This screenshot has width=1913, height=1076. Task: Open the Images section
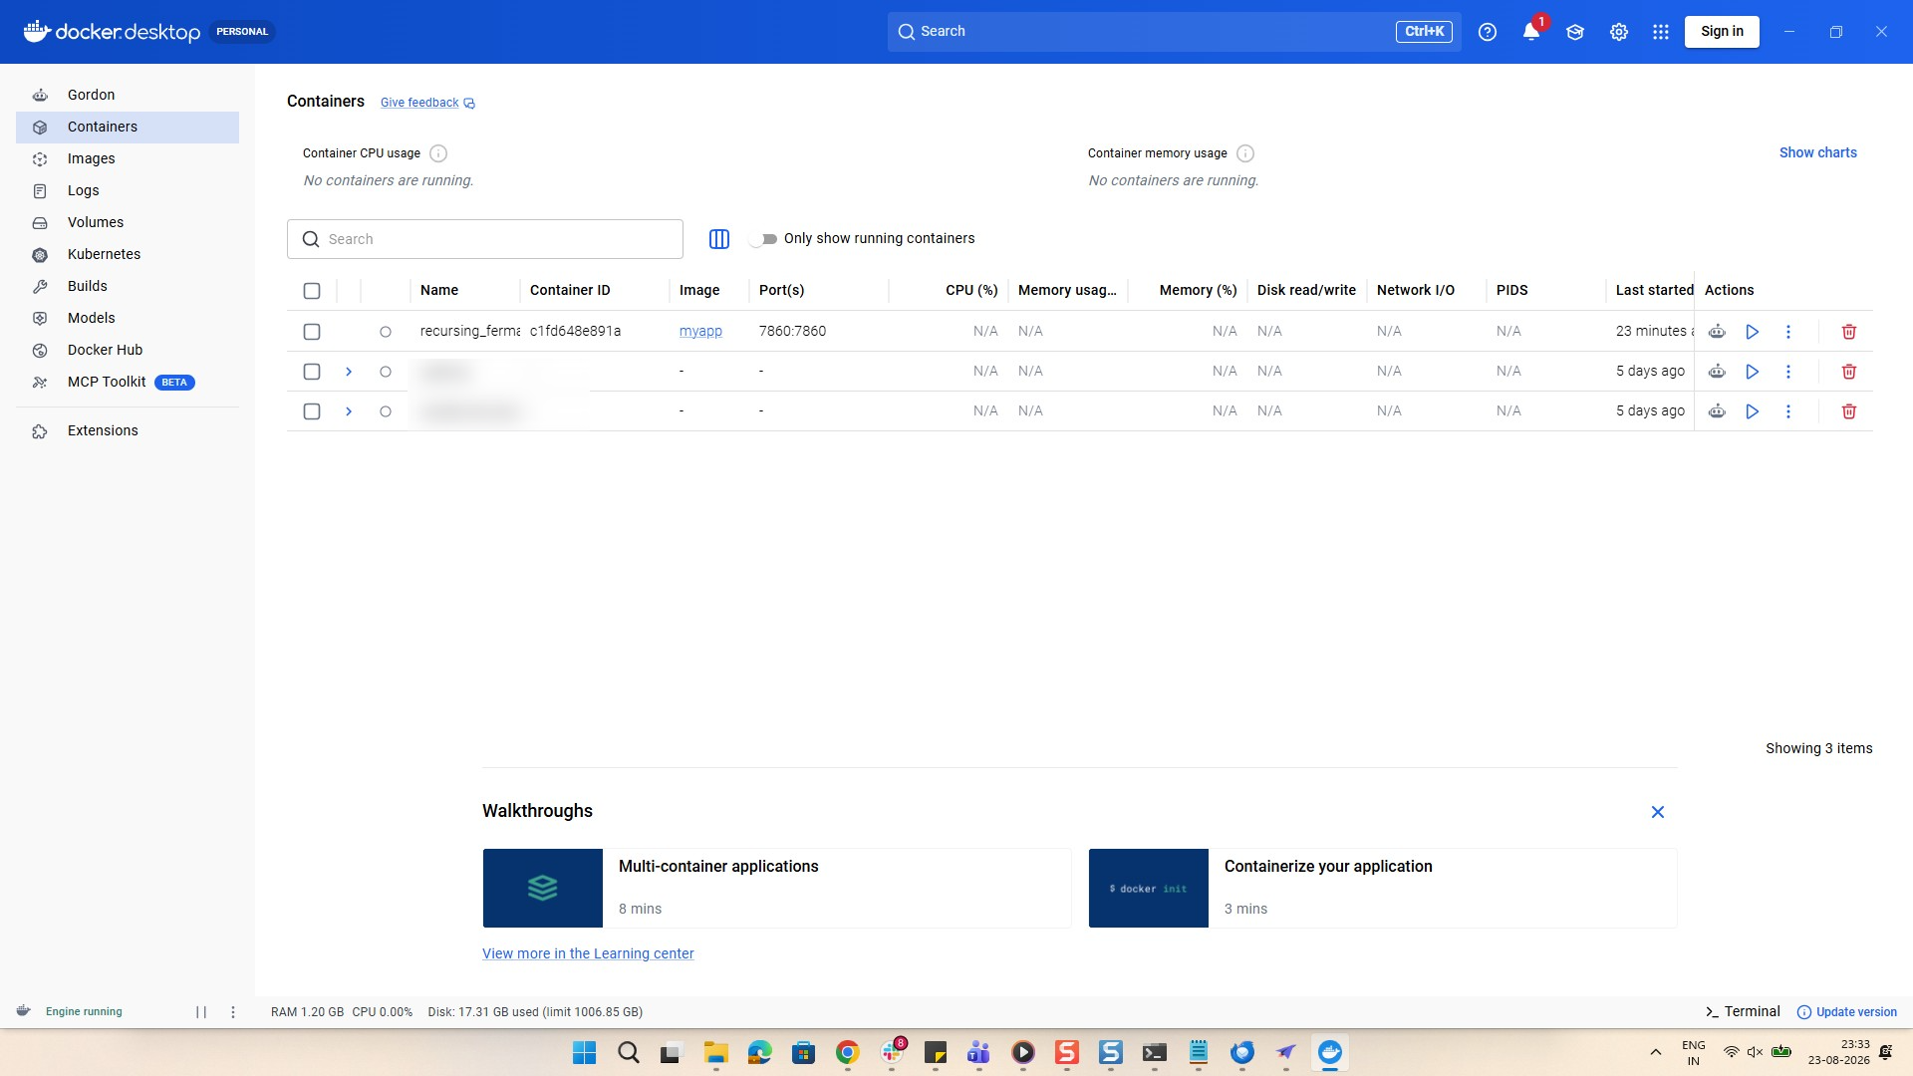click(127, 158)
